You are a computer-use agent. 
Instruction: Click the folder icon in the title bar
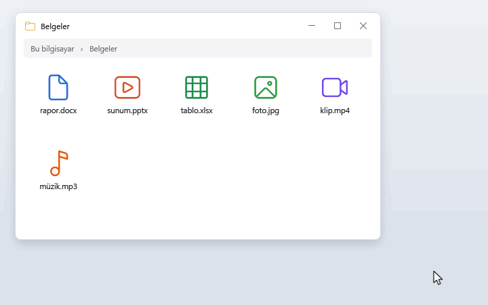(x=30, y=26)
